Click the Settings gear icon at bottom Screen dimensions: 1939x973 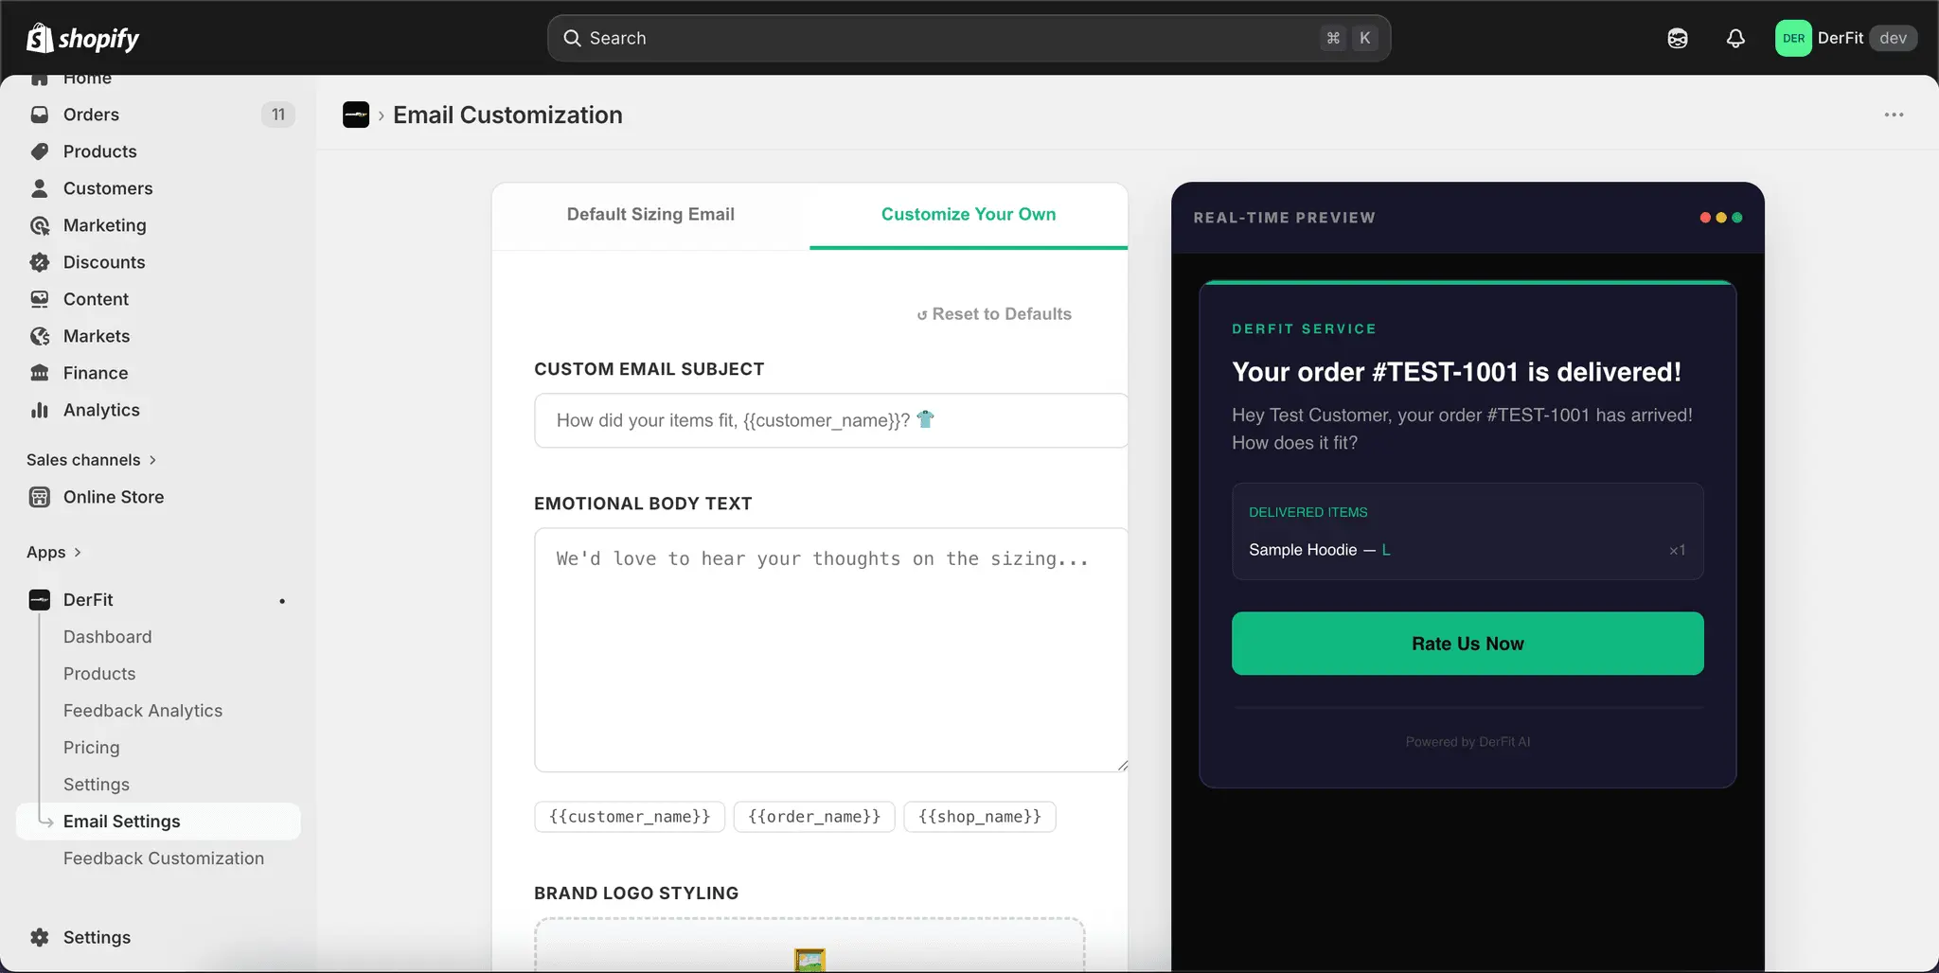(40, 937)
